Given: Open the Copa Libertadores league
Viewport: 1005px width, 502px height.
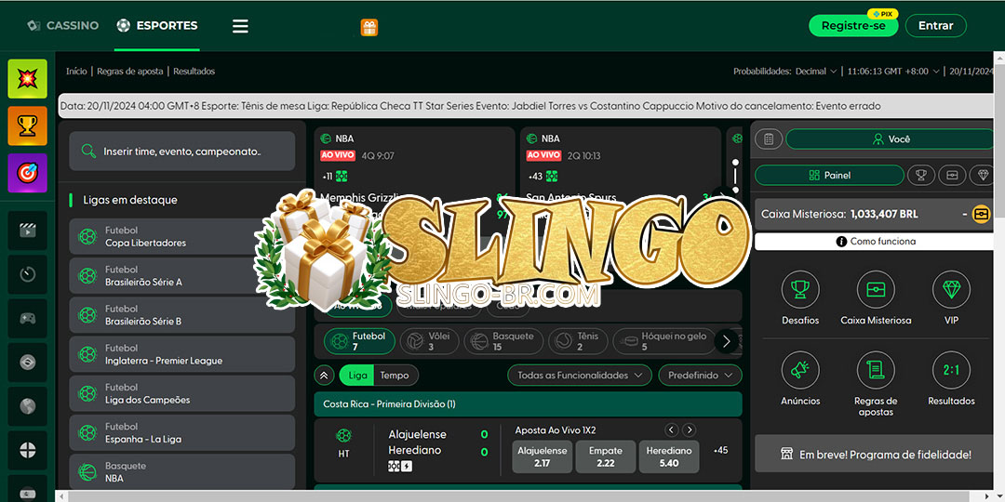Looking at the screenshot, I should pos(182,237).
